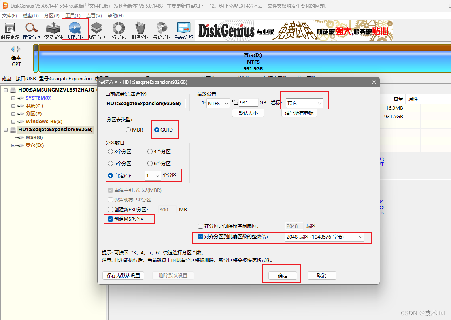Click the 容量 column header
This screenshot has height=320, width=451.
coord(398,99)
